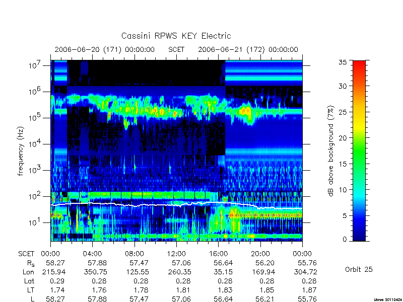Click the Rs value 58.27
This screenshot has width=403, height=302.
pos(55,263)
